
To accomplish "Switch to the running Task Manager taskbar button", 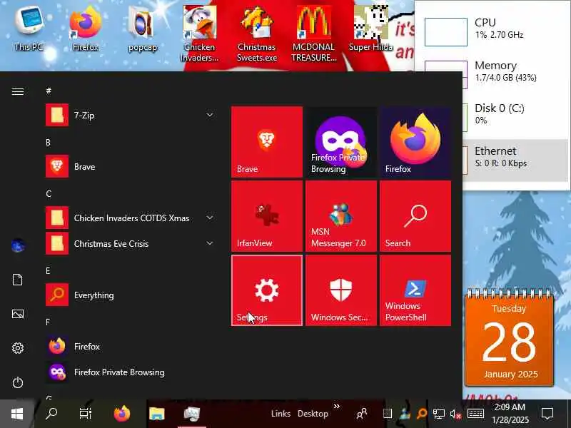I will (x=191, y=414).
